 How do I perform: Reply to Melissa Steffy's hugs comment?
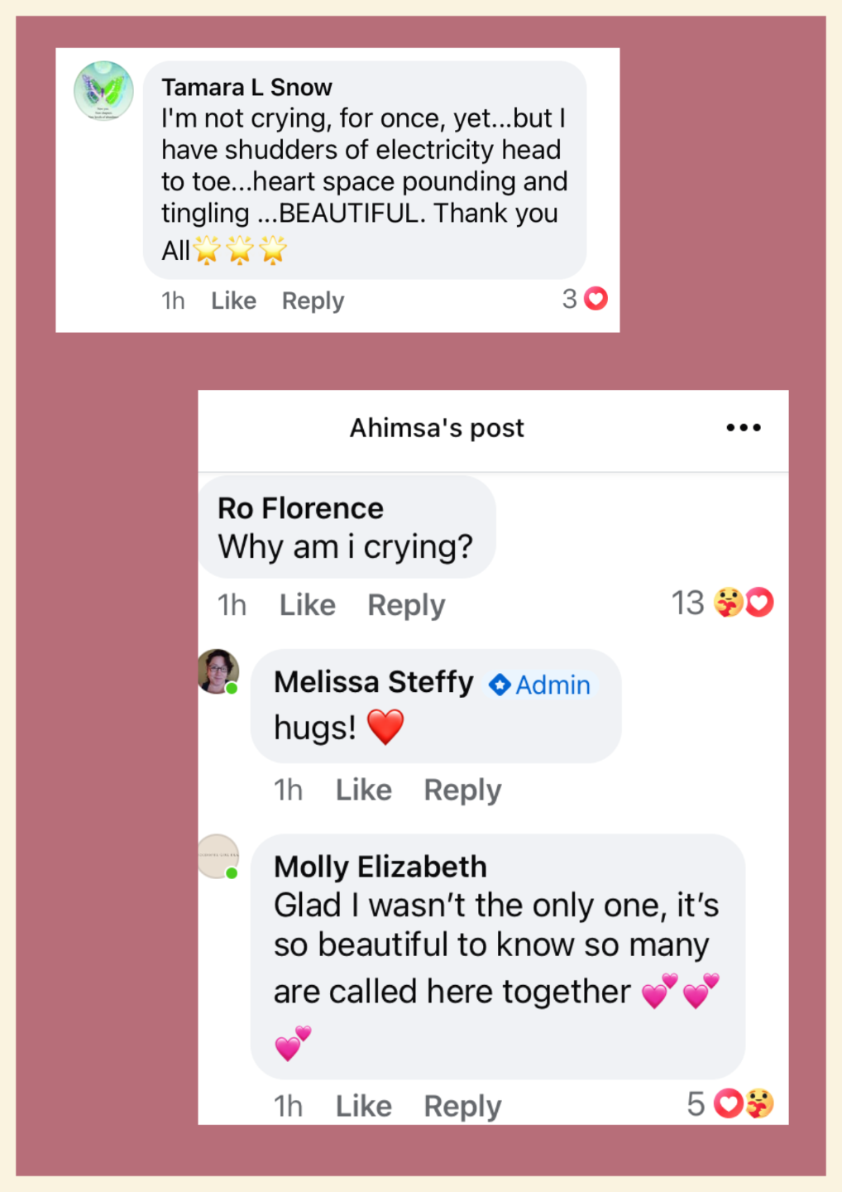(462, 791)
